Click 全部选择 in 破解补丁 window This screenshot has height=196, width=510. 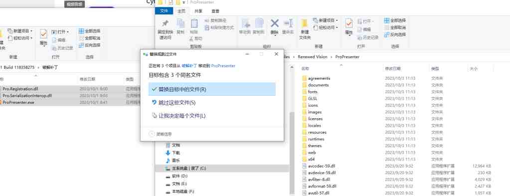[x=89, y=31]
